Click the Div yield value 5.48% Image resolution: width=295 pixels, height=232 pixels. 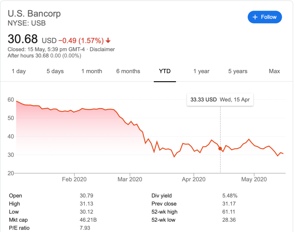pyautogui.click(x=230, y=196)
